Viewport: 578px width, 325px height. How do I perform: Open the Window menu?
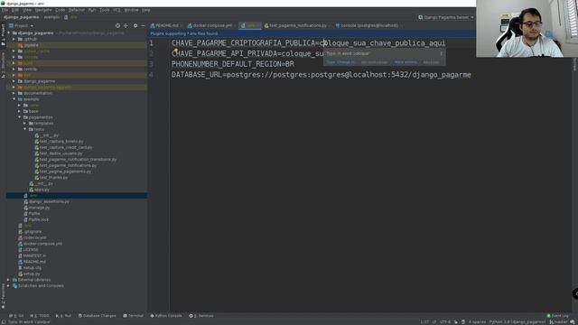click(131, 10)
